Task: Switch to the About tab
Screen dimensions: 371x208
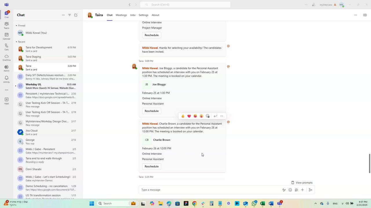Action: (155, 15)
